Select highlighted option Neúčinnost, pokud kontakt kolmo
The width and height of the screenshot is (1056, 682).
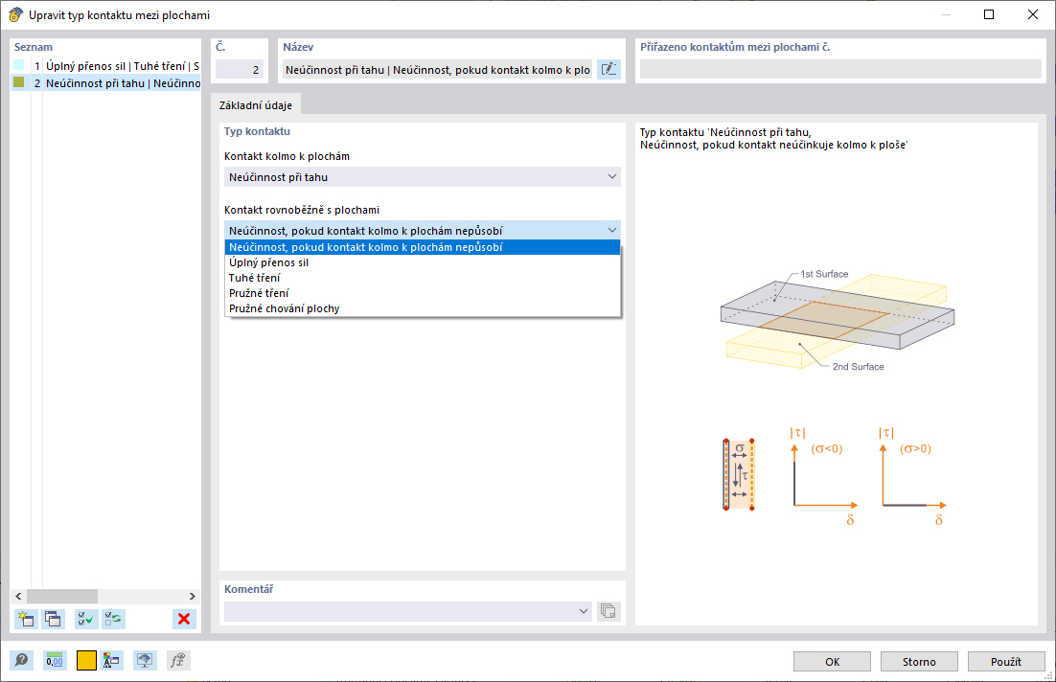423,247
